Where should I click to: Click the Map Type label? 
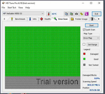(x=88, y=34)
